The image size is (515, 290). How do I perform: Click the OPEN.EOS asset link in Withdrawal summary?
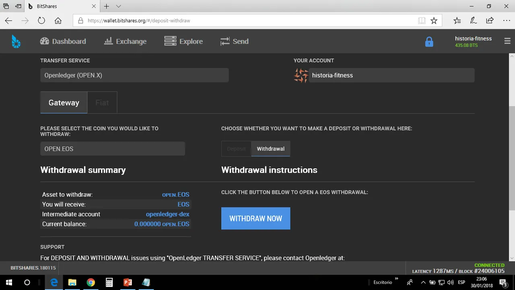[x=175, y=195]
